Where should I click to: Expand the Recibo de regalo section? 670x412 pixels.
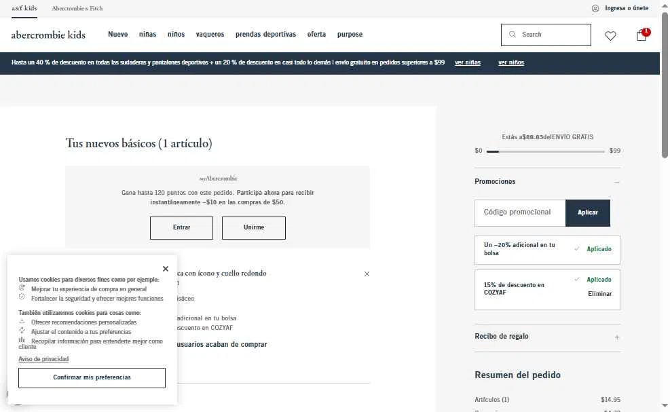click(x=616, y=337)
